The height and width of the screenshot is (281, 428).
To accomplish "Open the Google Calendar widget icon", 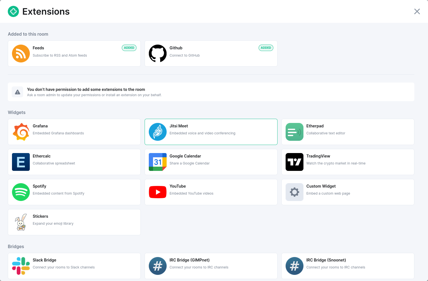I will (157, 162).
